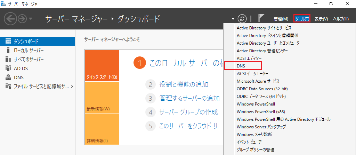Select AD DS in the sidebar

tap(37, 68)
